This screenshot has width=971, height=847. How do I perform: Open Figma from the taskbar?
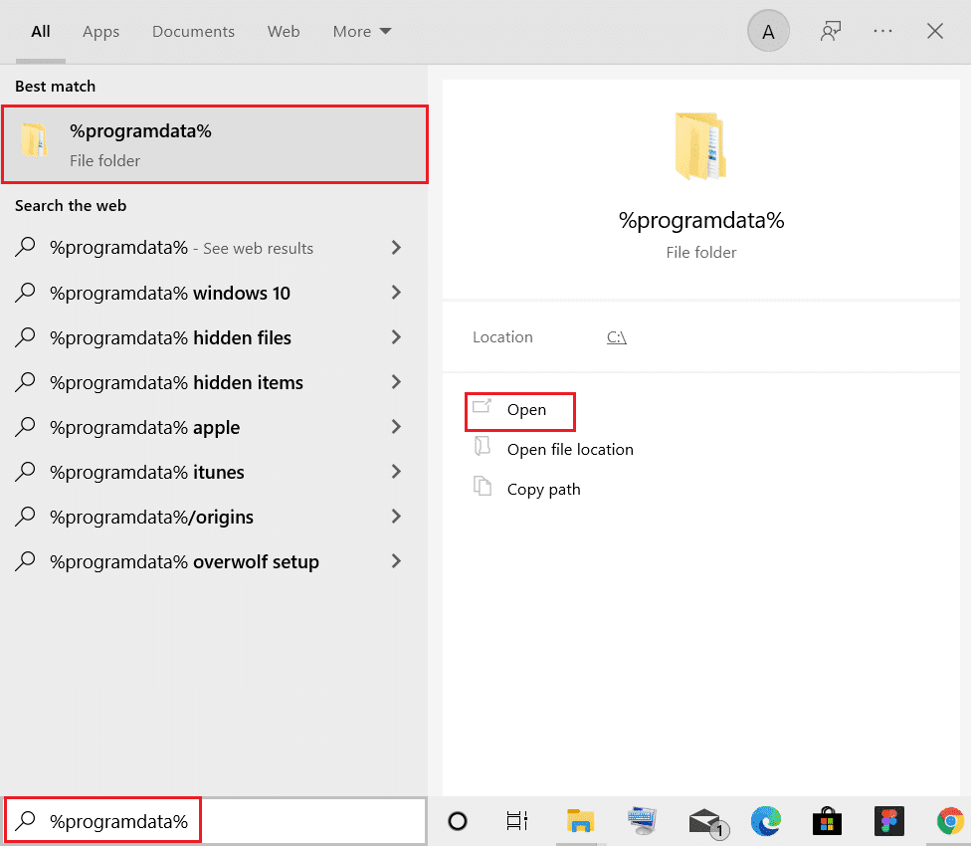coord(889,821)
